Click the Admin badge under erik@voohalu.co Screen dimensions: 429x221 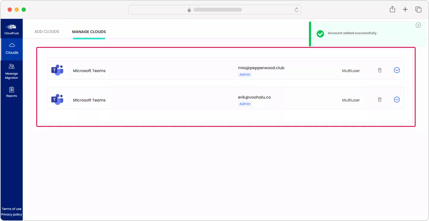pyautogui.click(x=245, y=104)
